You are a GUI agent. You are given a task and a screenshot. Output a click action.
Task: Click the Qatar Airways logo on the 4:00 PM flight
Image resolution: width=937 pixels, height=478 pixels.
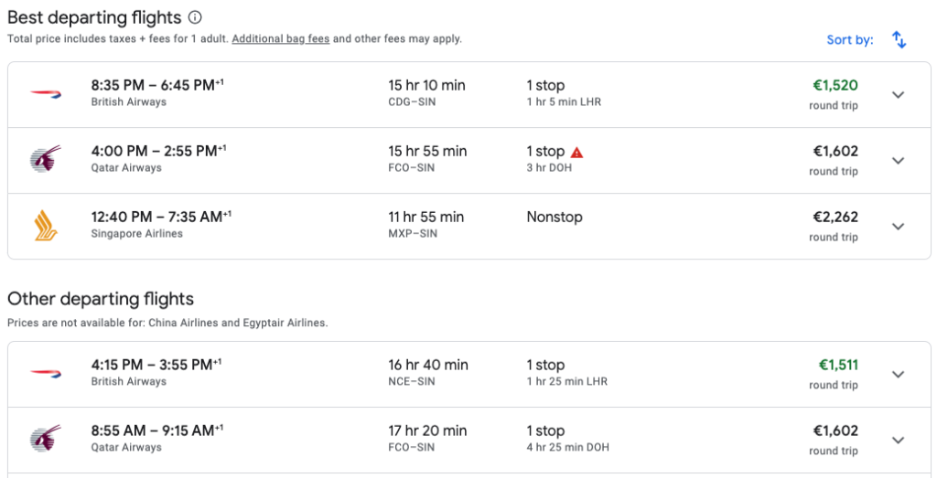click(46, 159)
